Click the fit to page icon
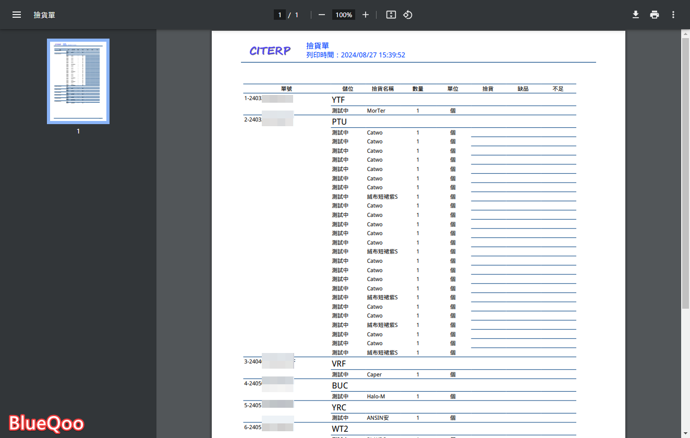Viewport: 690px width, 438px height. tap(391, 15)
